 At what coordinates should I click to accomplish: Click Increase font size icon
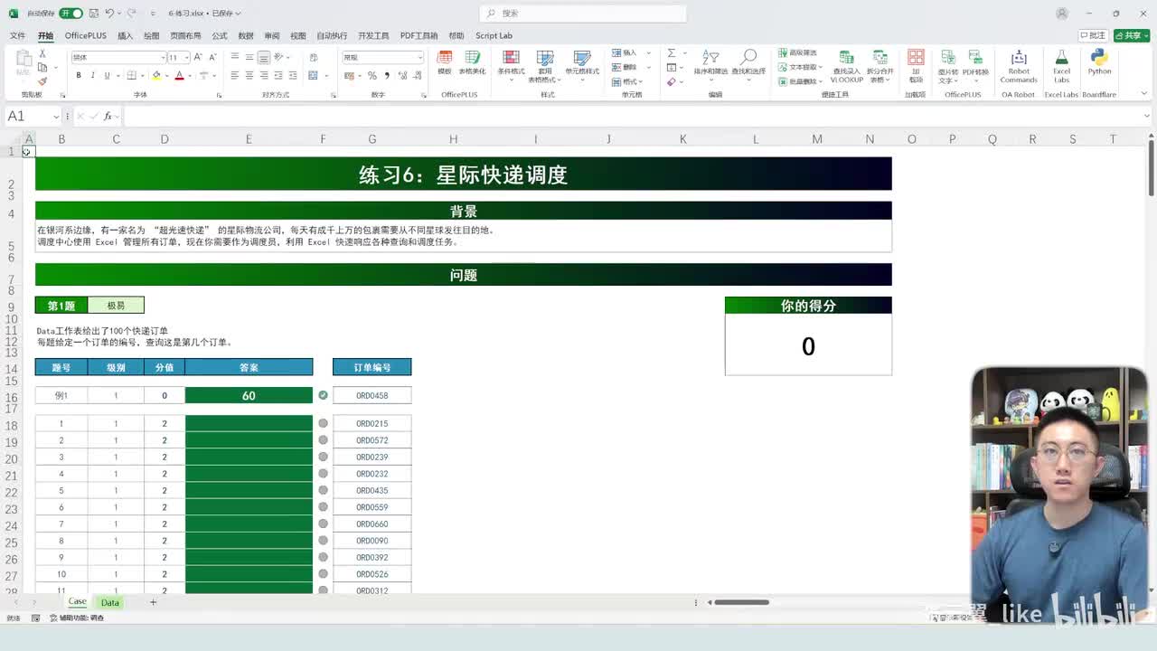(198, 57)
